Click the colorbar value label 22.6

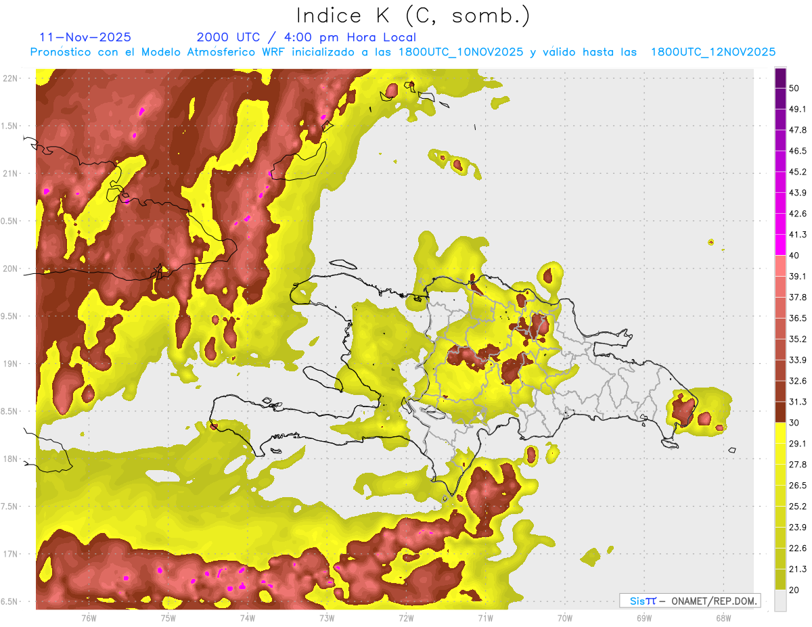click(x=797, y=549)
